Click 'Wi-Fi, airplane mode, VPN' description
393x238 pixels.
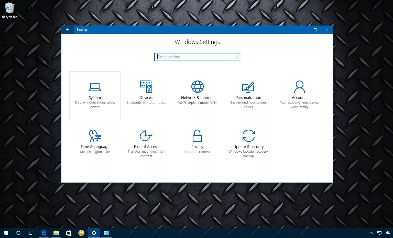(197, 103)
